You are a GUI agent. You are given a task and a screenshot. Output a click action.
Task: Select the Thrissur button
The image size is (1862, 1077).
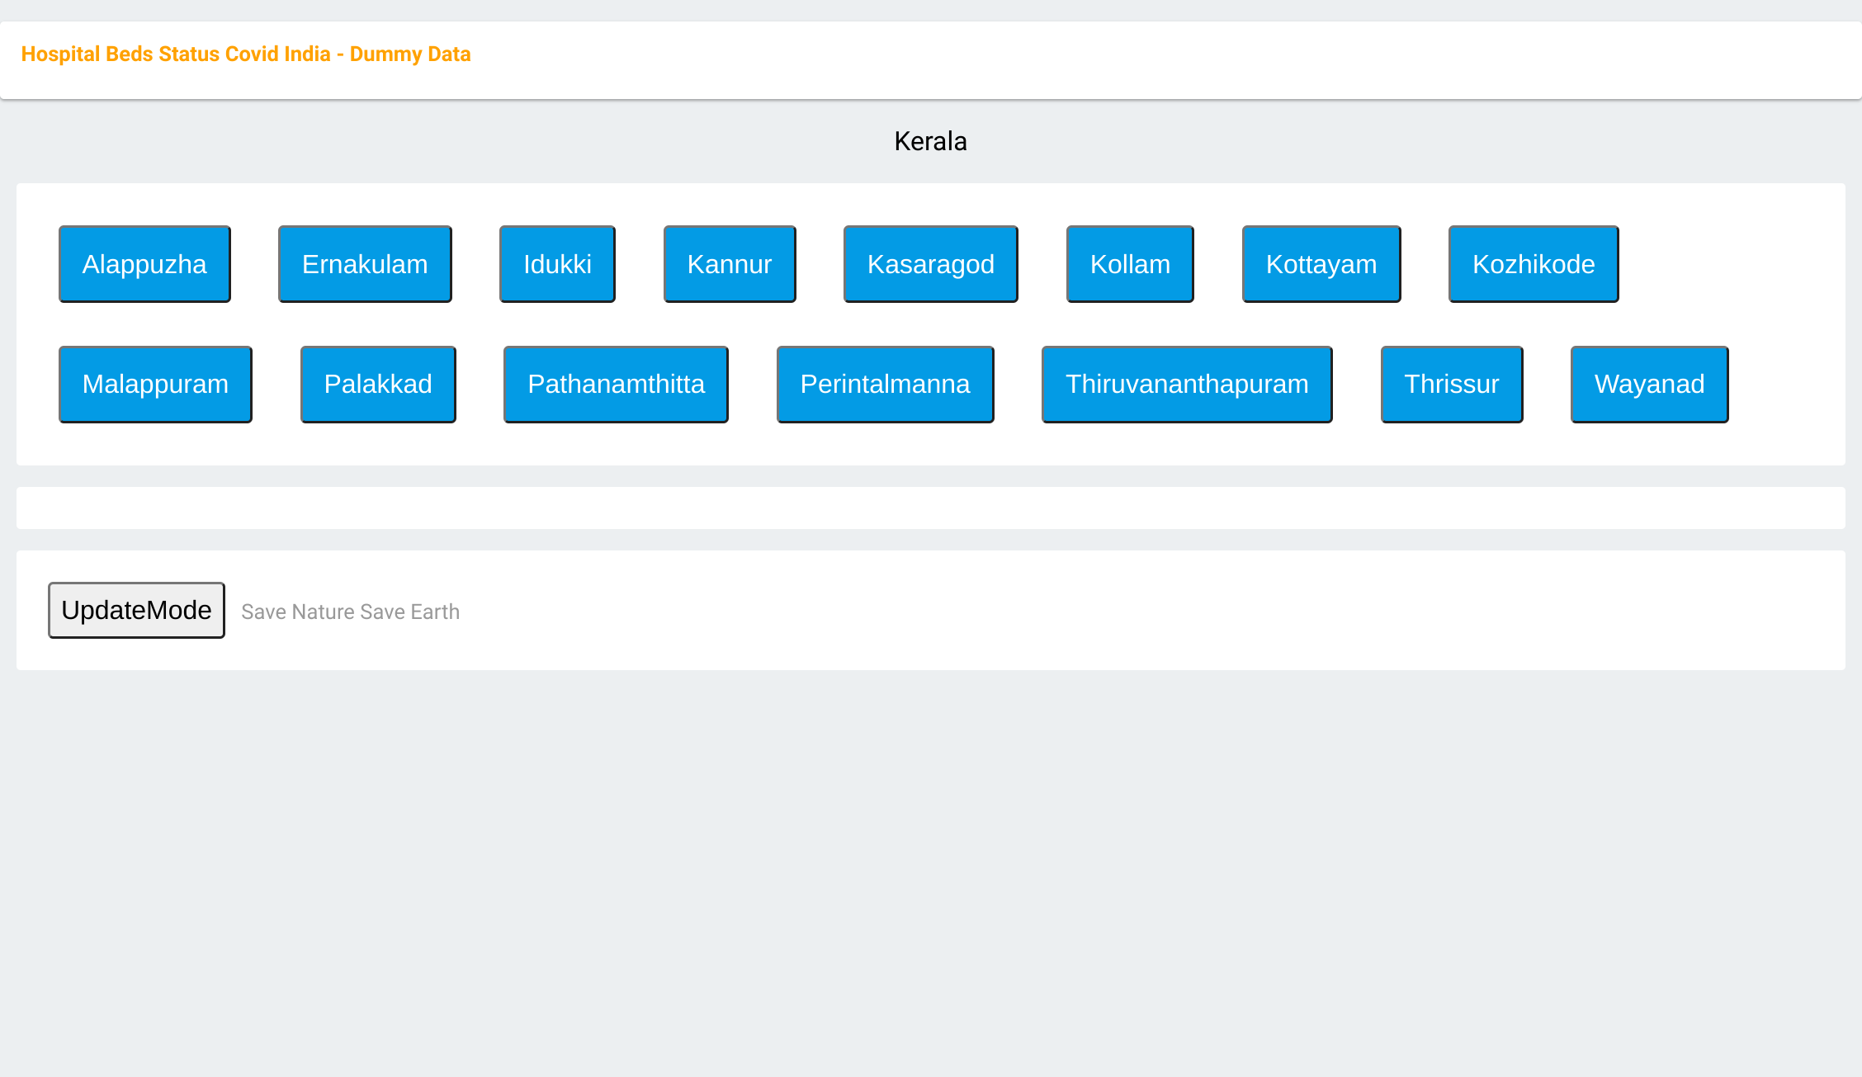1452,385
